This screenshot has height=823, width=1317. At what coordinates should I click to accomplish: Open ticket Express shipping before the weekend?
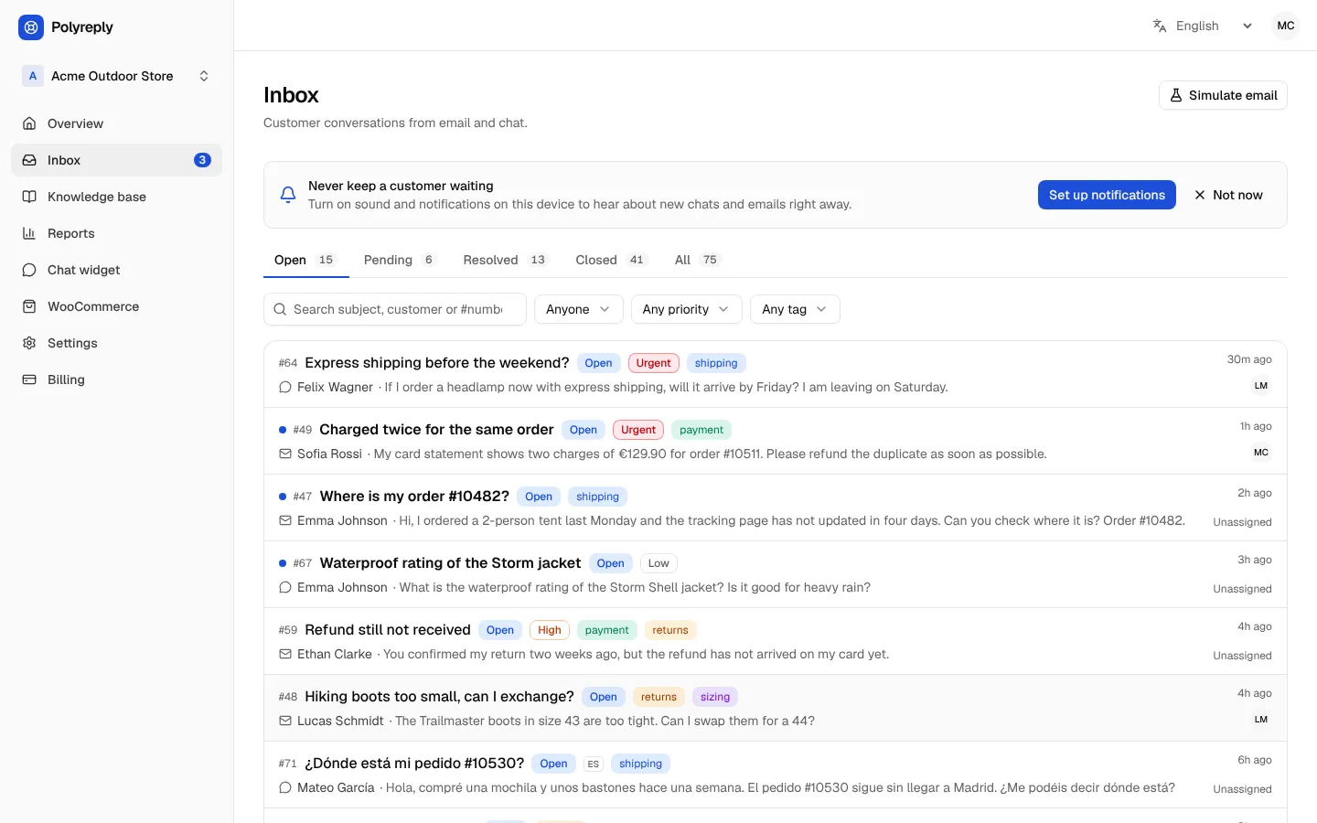click(x=437, y=363)
